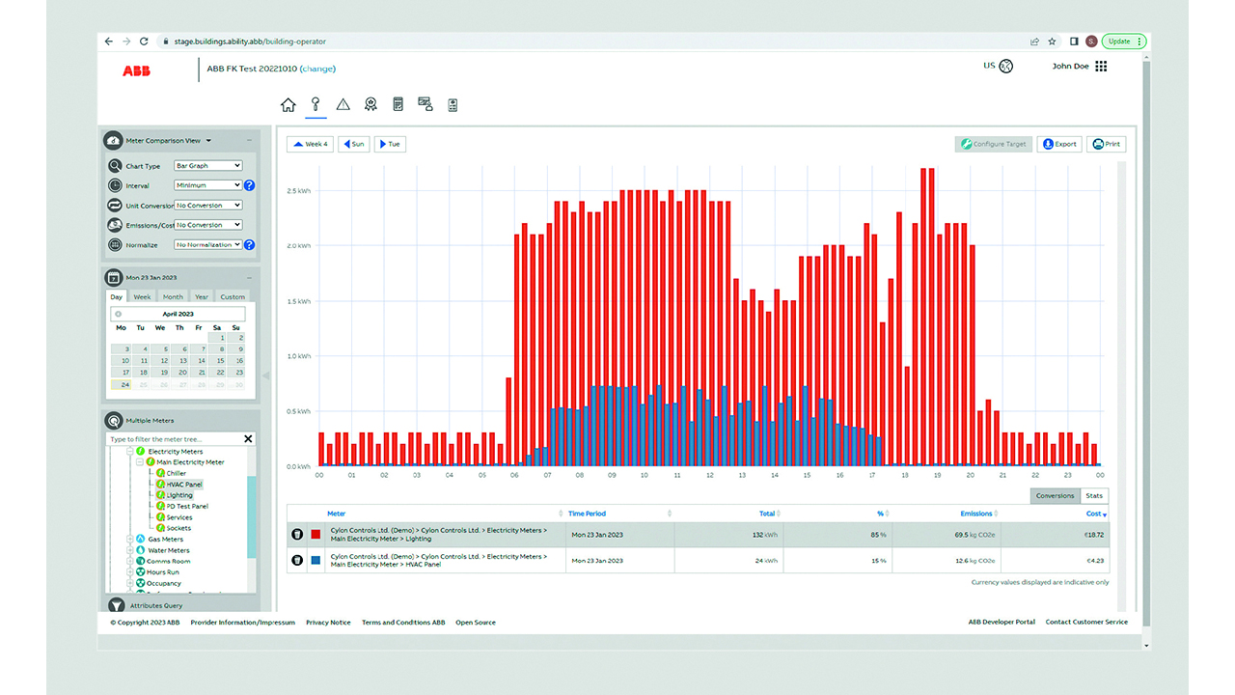Viewport: 1235px width, 695px height.
Task: Toggle the Chiller meter in the tree
Action: [176, 474]
